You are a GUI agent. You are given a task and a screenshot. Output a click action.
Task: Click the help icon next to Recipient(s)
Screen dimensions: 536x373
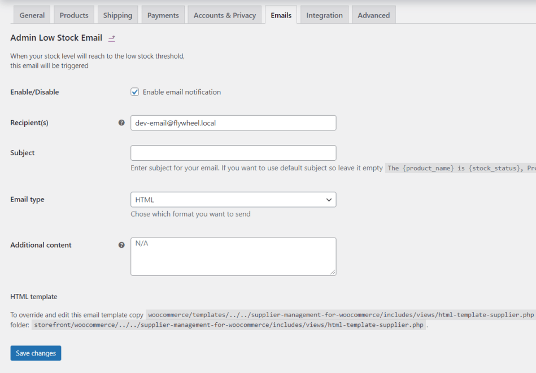pyautogui.click(x=121, y=122)
